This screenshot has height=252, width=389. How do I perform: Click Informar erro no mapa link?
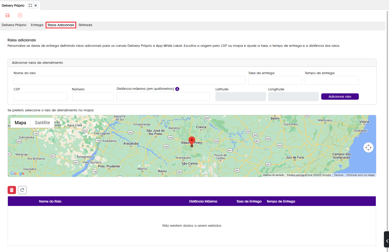click(x=360, y=175)
